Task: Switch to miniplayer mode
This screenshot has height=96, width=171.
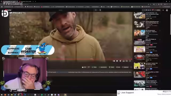Action: click(x=123, y=61)
